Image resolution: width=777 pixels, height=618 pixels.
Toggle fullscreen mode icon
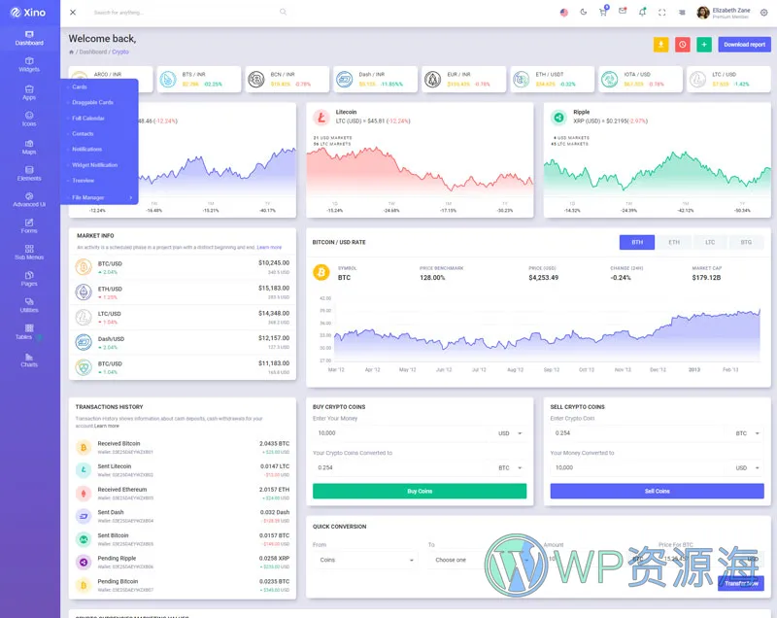[x=662, y=13]
